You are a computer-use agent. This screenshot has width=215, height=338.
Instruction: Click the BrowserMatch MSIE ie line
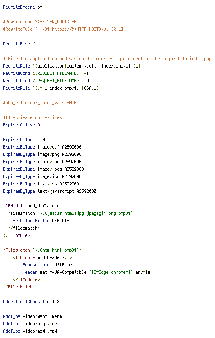[x=47, y=265]
